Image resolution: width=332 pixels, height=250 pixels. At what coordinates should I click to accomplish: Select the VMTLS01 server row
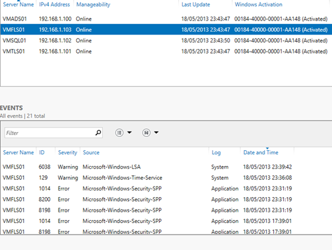pyautogui.click(x=166, y=51)
